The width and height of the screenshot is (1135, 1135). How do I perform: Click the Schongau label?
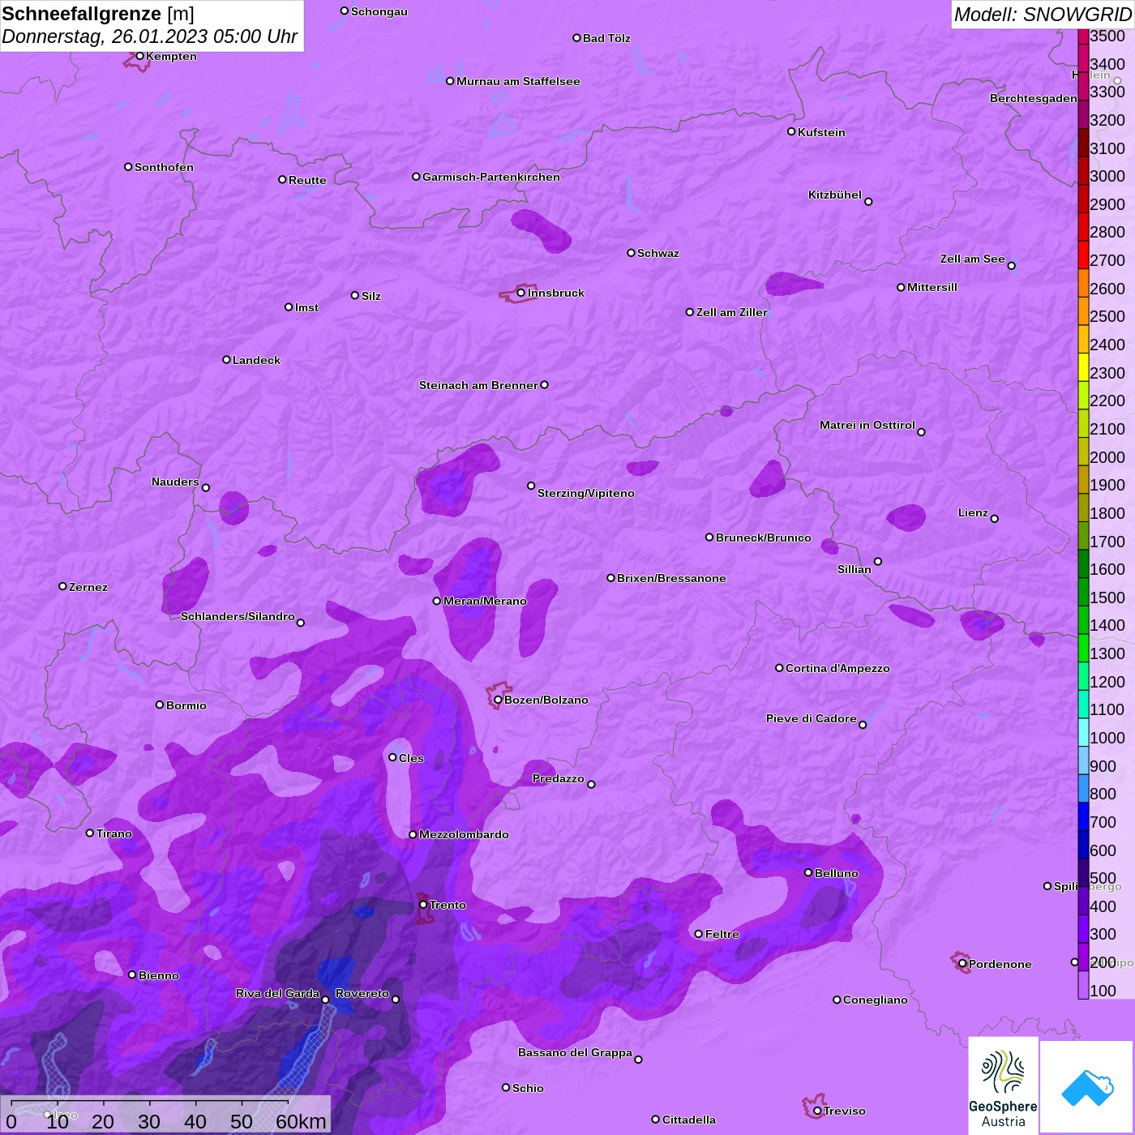coord(379,11)
